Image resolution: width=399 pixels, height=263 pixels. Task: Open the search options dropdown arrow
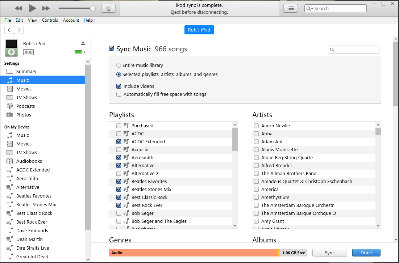(312, 9)
